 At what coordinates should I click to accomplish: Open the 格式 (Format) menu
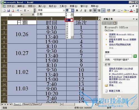(53, 6)
